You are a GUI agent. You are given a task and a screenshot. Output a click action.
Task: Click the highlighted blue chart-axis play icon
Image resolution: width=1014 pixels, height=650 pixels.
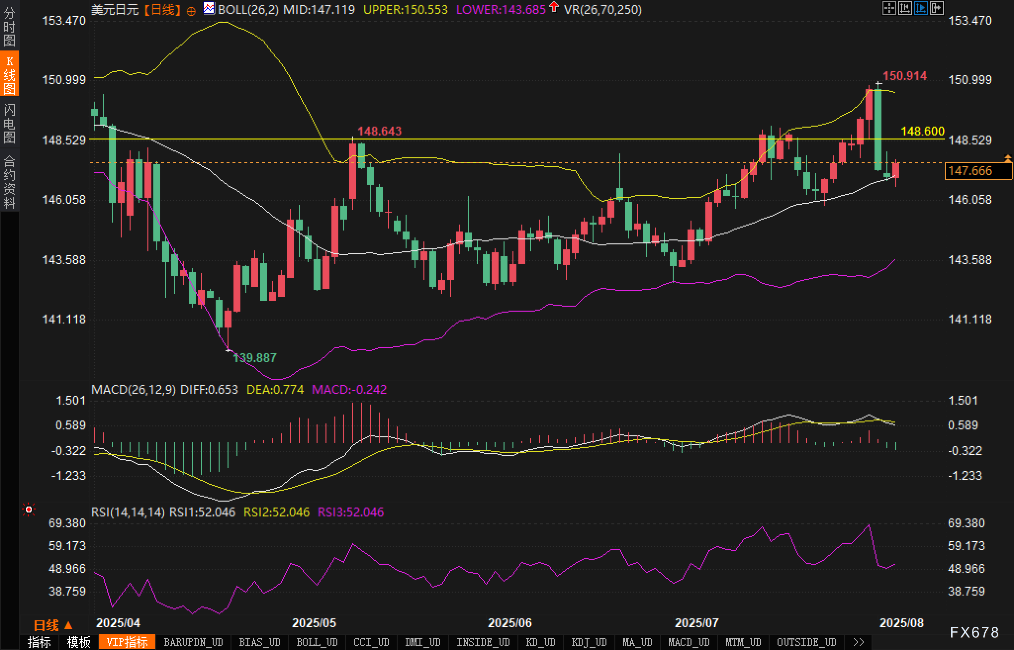tap(921, 8)
